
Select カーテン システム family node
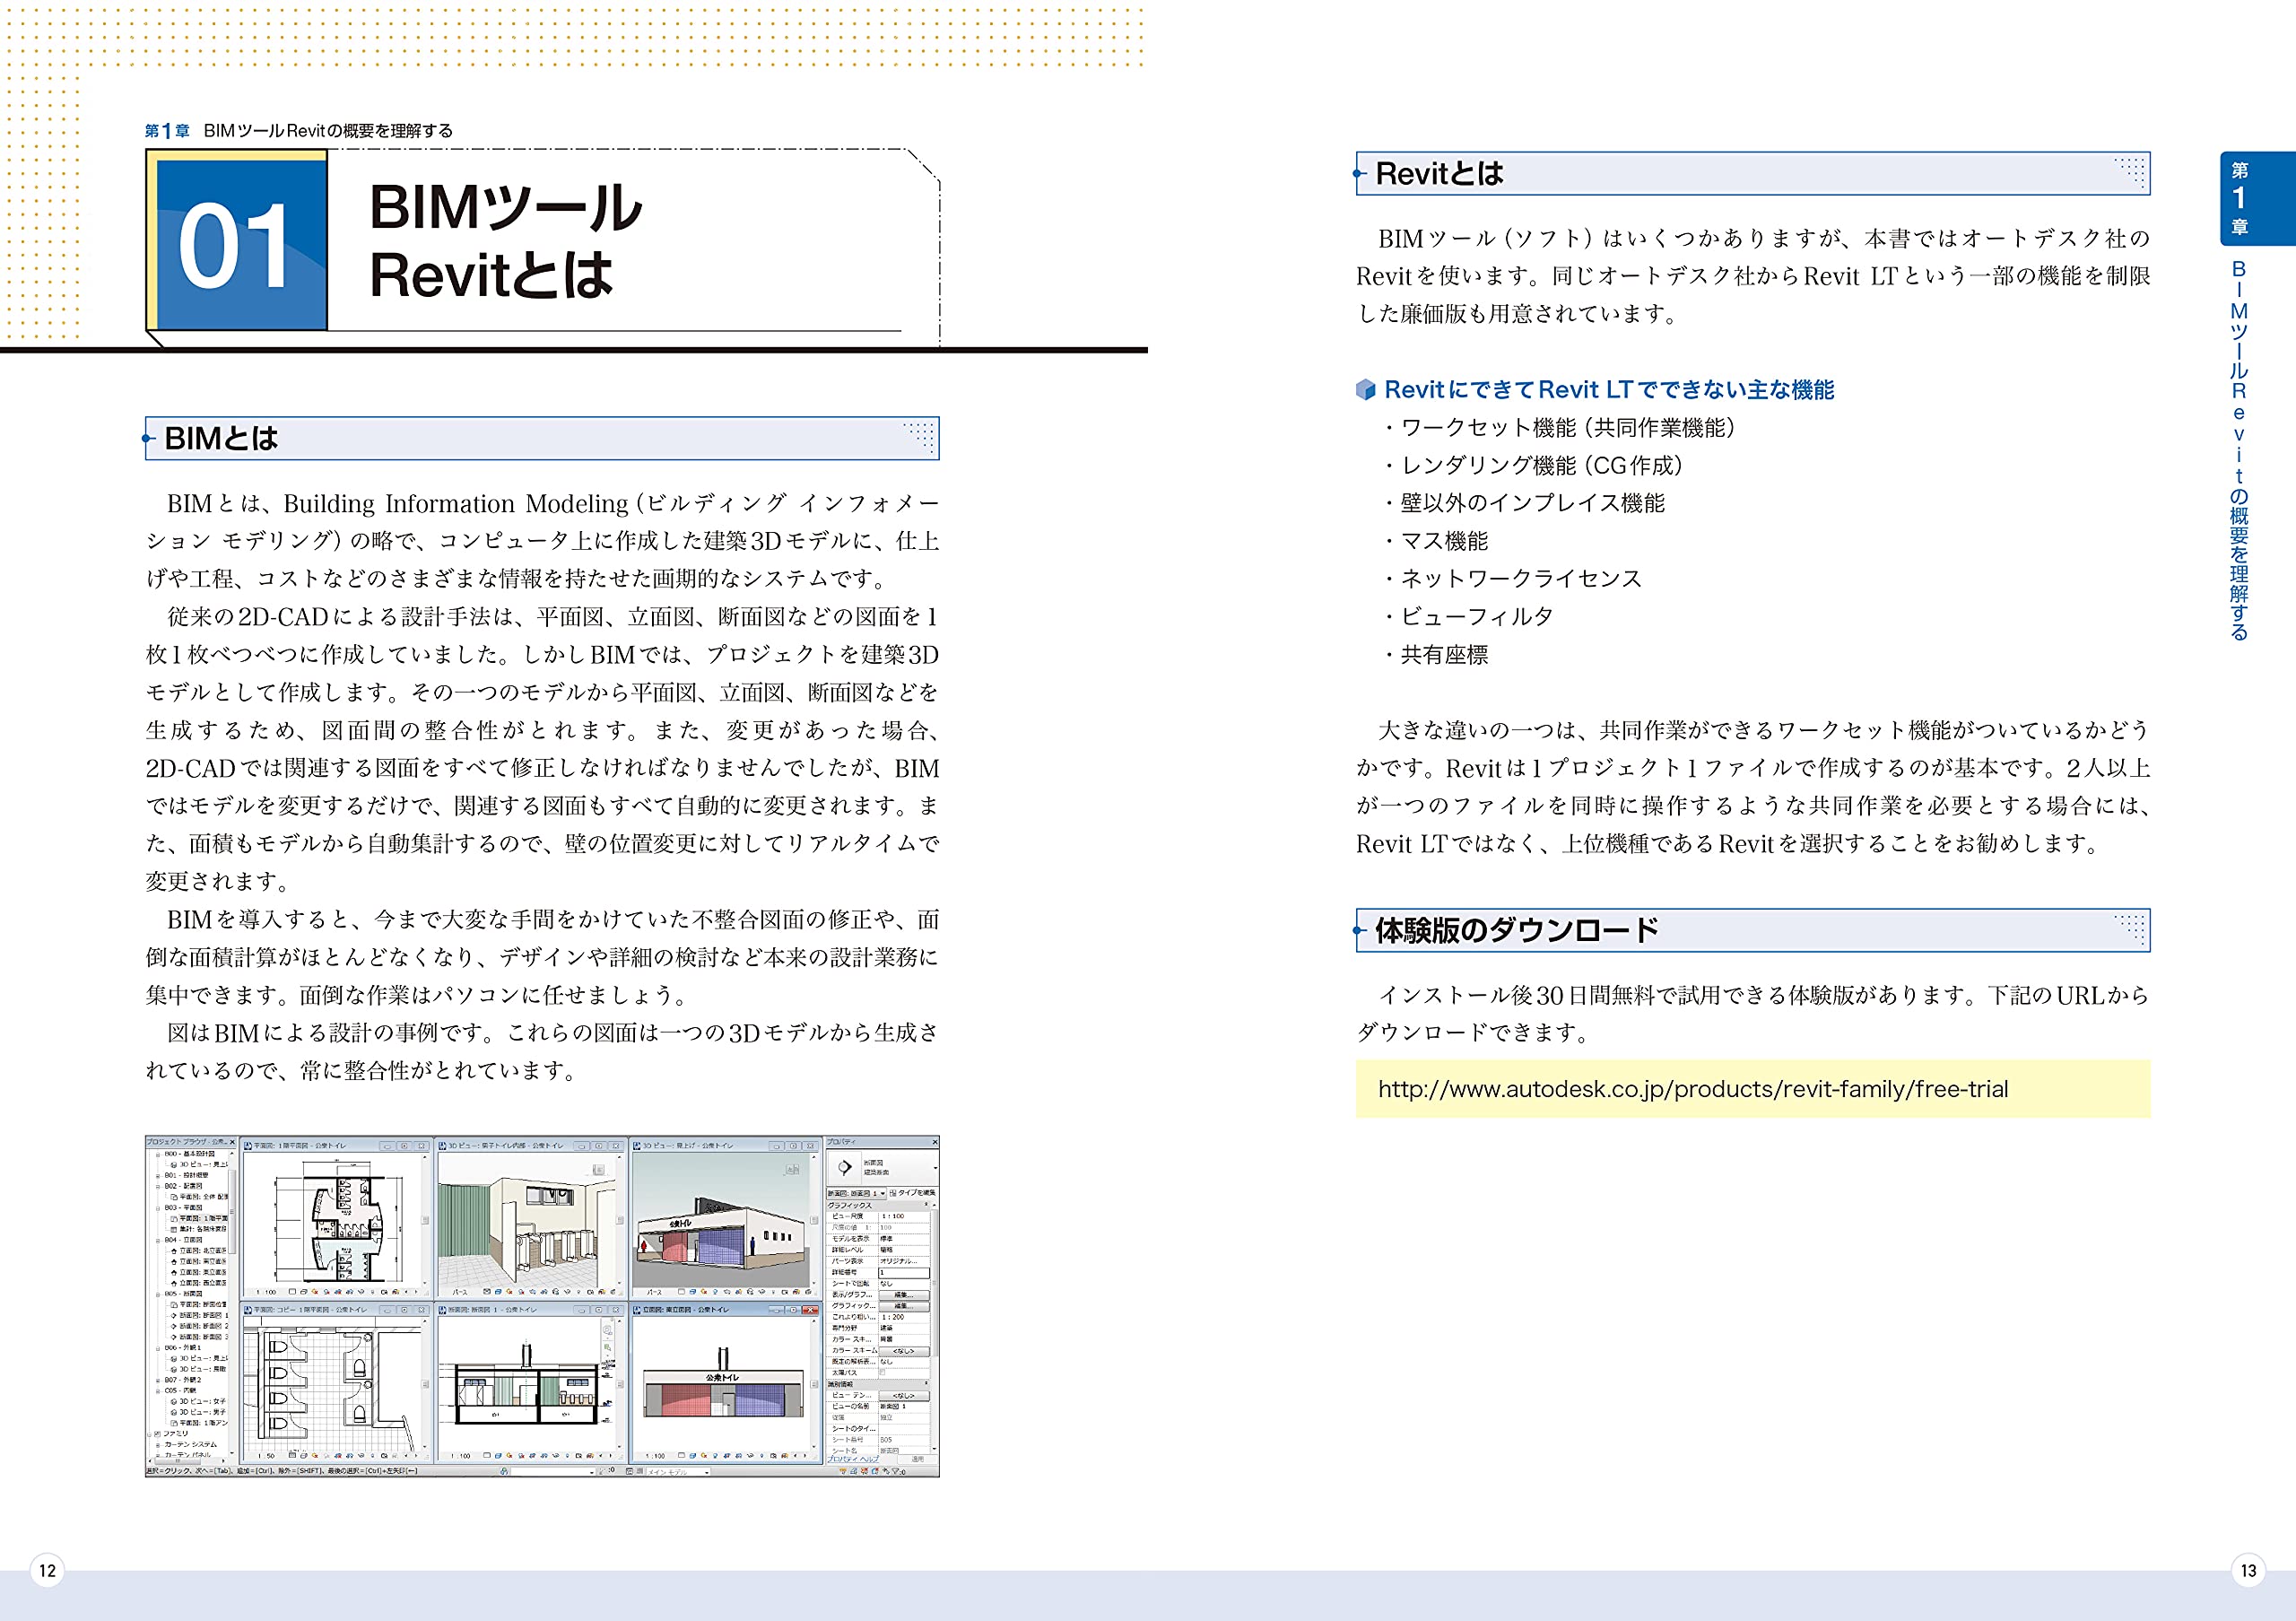[x=190, y=1445]
